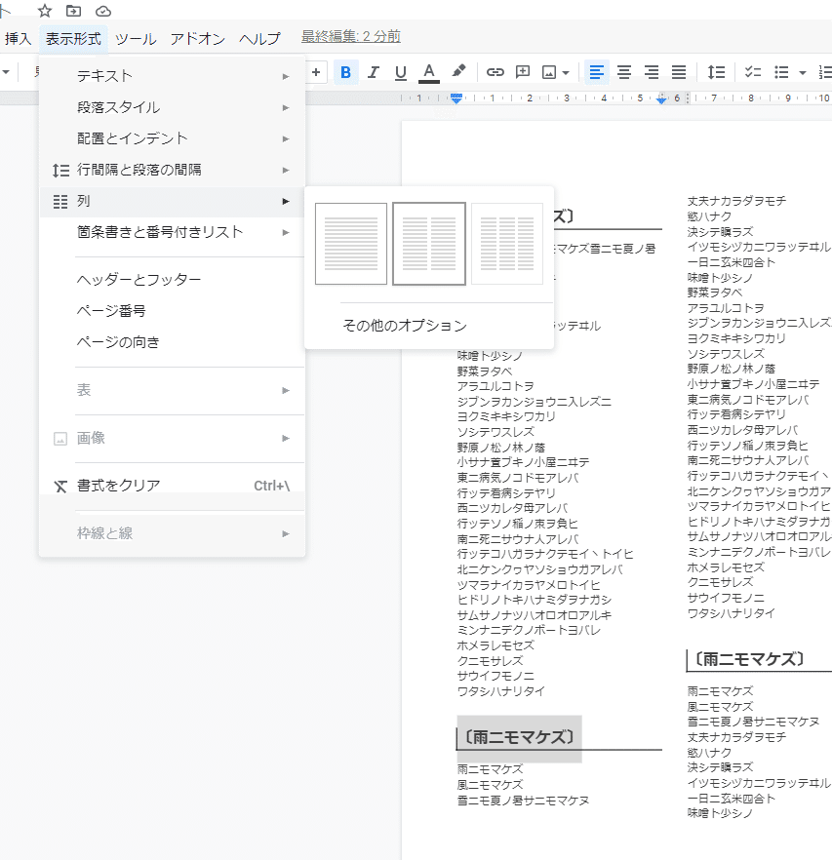Apply italic formatting
The width and height of the screenshot is (832, 860).
[x=372, y=72]
